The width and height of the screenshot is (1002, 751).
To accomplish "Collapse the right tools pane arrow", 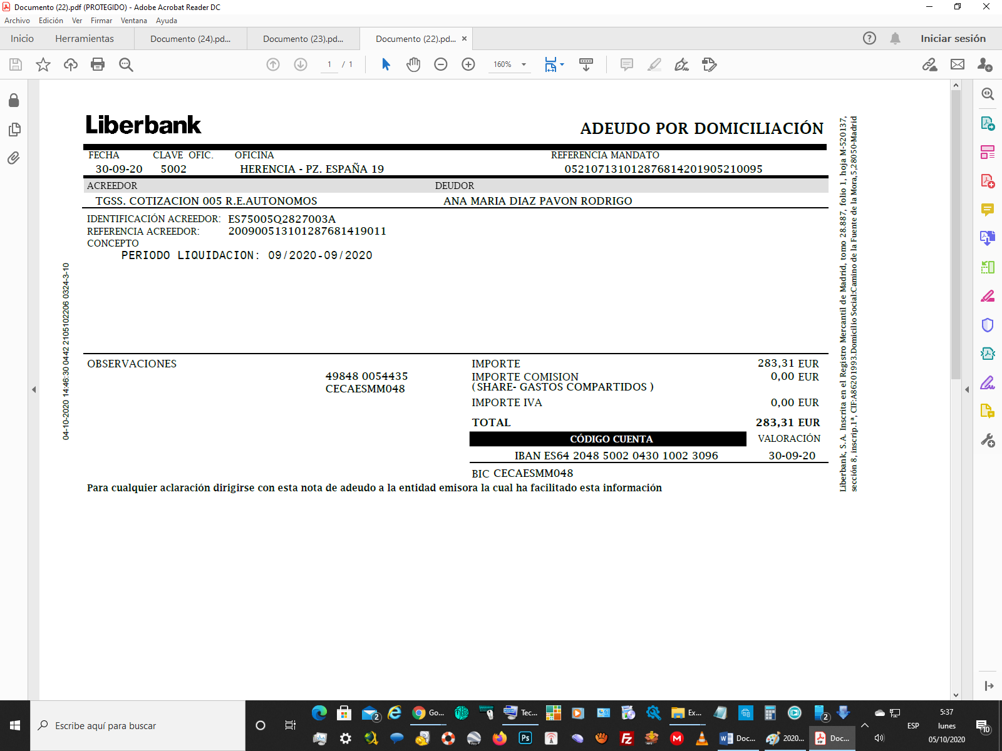I will coord(967,389).
